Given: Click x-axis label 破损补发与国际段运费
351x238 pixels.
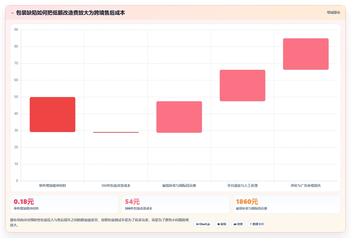Looking at the screenshot, I should pos(179,186).
